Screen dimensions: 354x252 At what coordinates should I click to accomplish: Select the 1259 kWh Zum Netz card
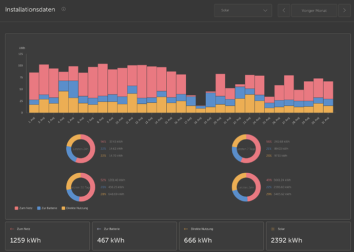pos(47,236)
